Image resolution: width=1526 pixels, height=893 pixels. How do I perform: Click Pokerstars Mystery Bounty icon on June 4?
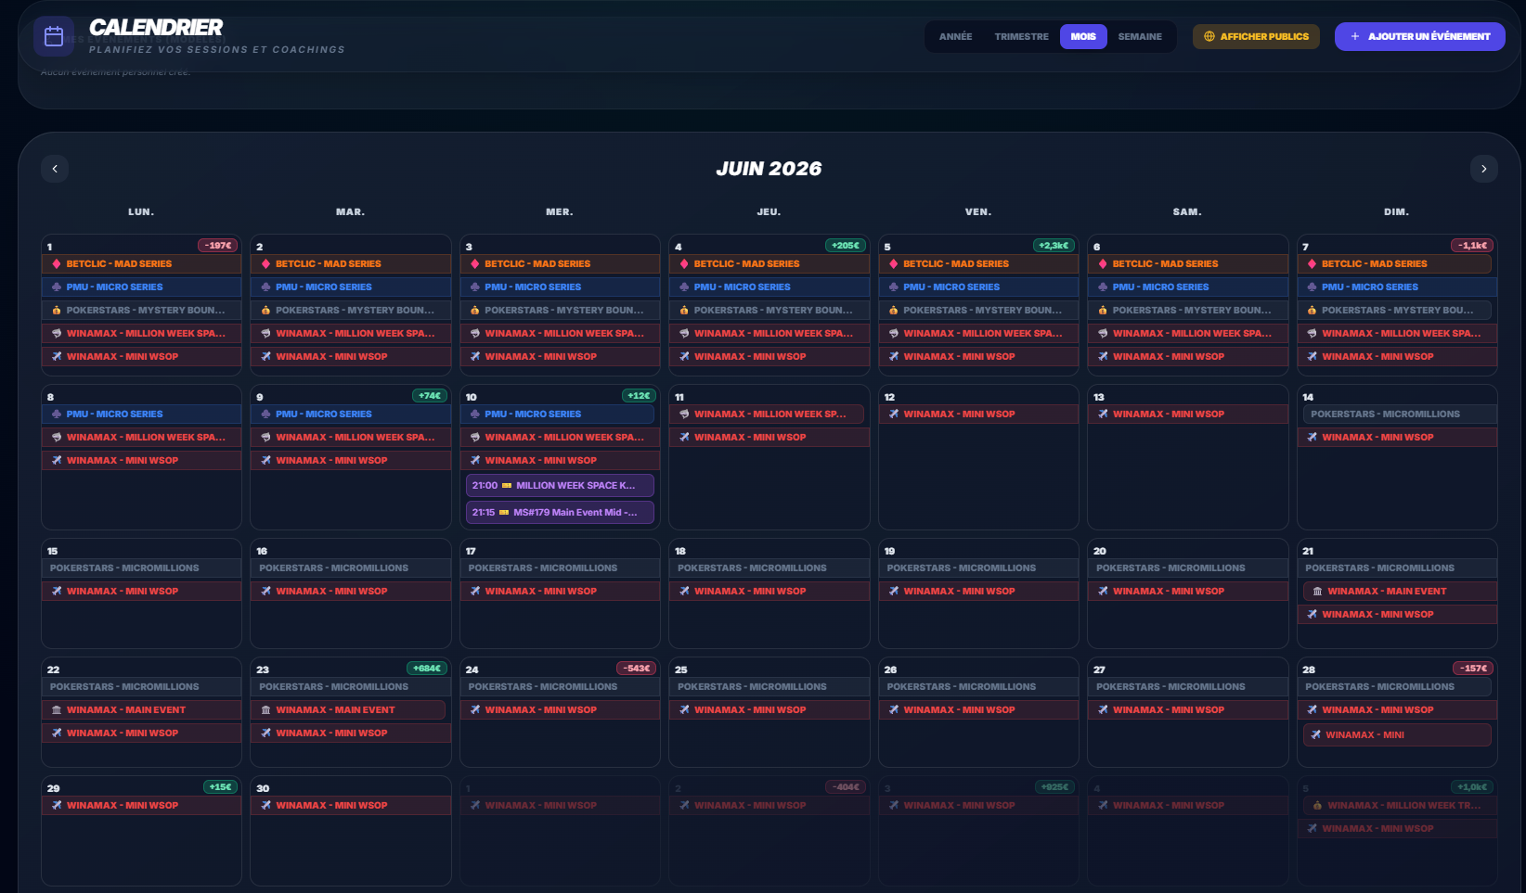pyautogui.click(x=685, y=311)
